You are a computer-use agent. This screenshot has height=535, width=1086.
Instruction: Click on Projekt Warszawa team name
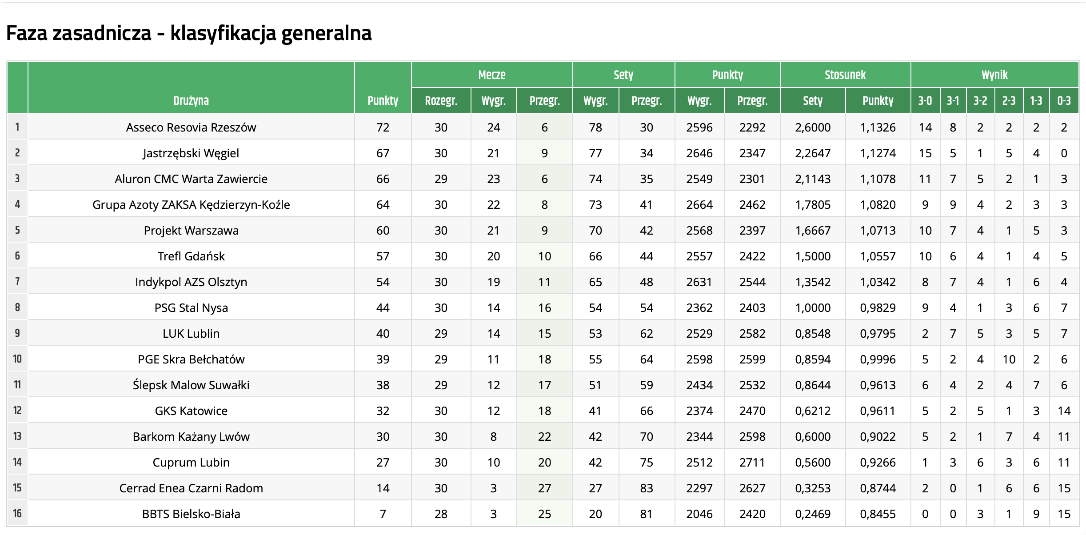[x=191, y=231]
